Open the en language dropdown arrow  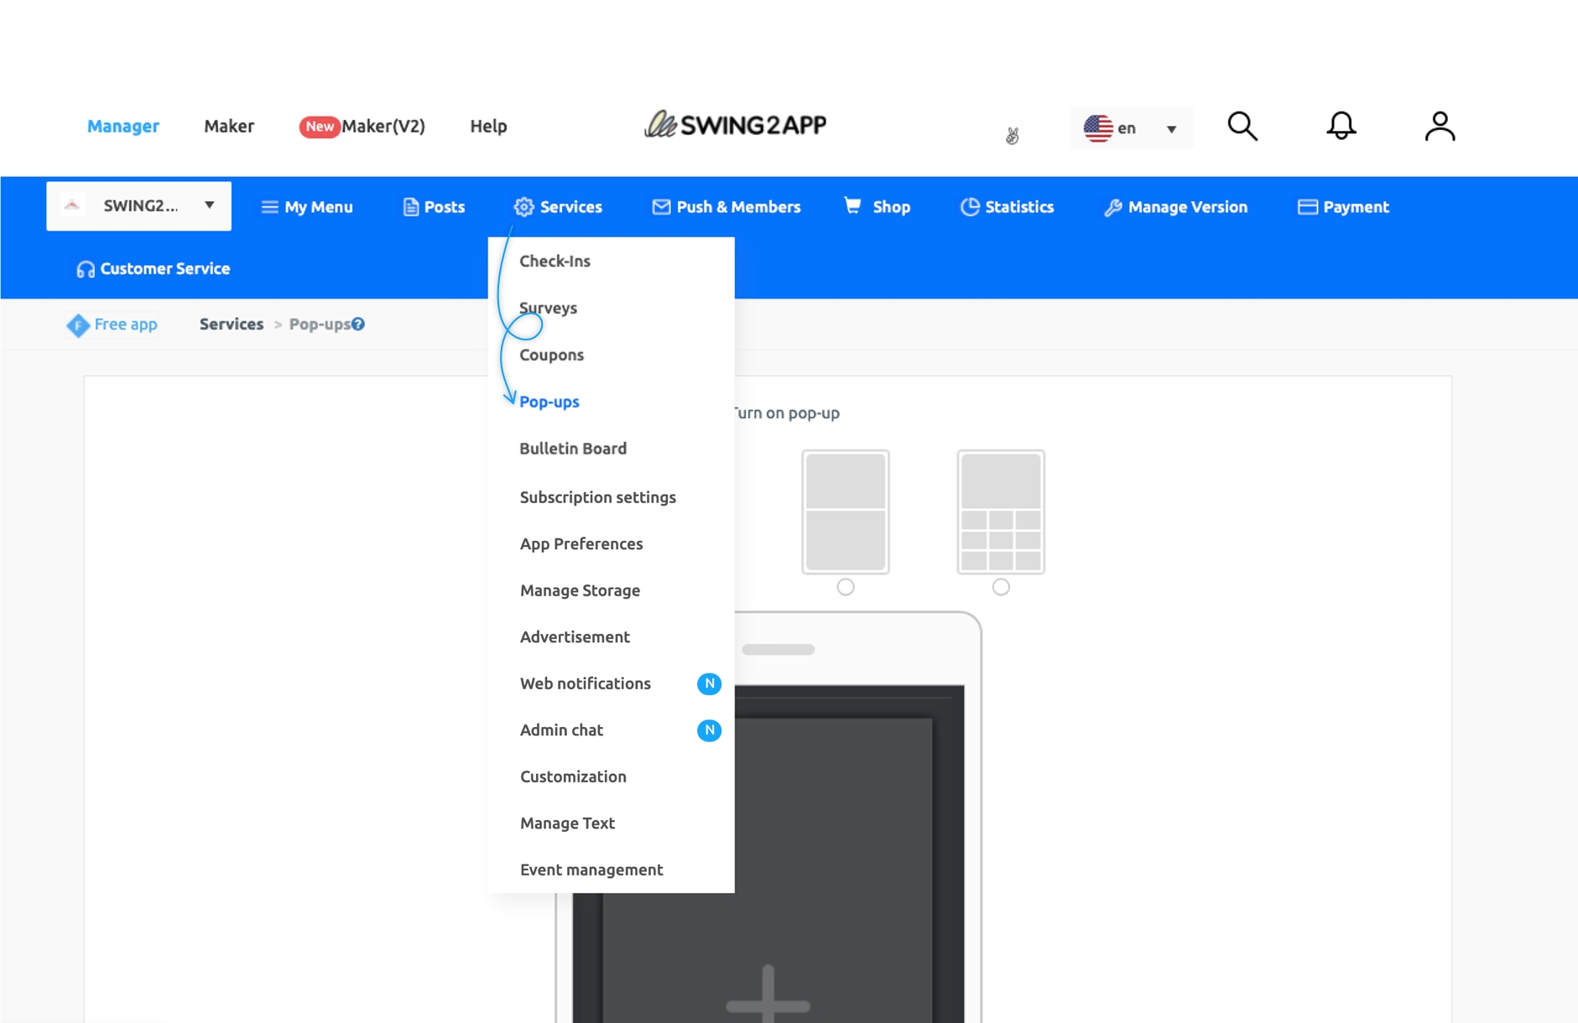tap(1171, 129)
